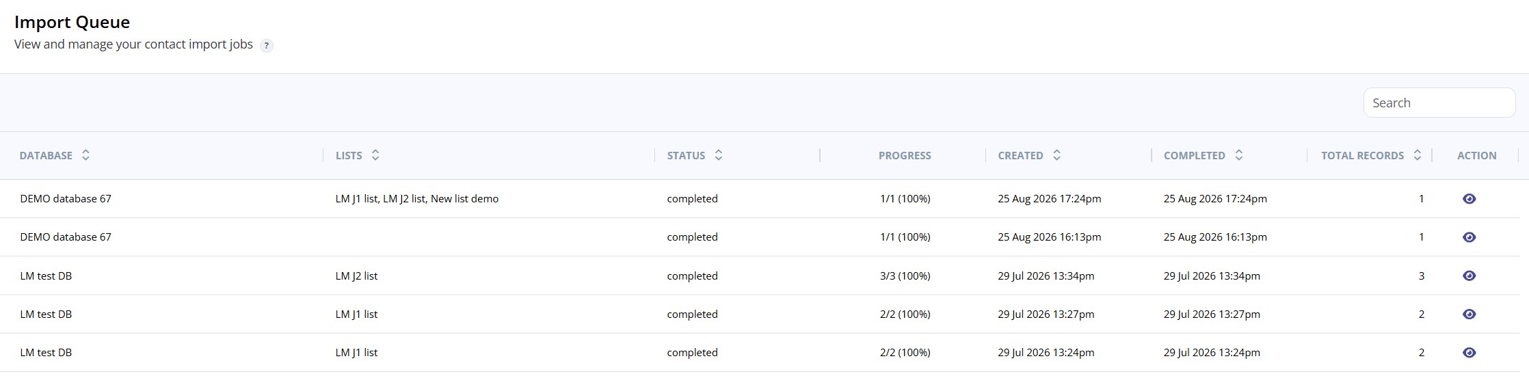Screen dimensions: 1529x376
Task: Sort the table by Database column
Action: tap(85, 155)
